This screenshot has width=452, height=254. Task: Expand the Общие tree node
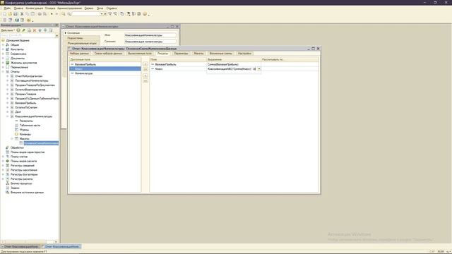pyautogui.click(x=3, y=45)
